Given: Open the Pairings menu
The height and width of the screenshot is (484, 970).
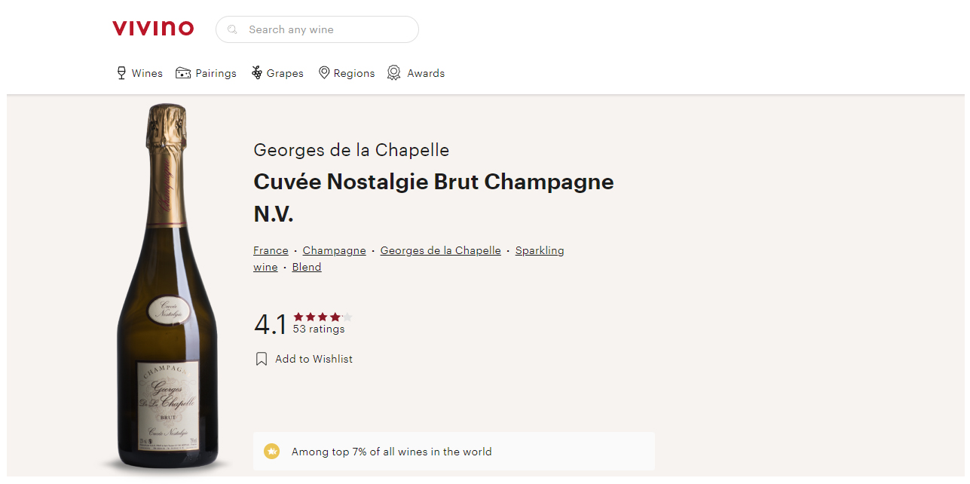Looking at the screenshot, I should pos(216,73).
